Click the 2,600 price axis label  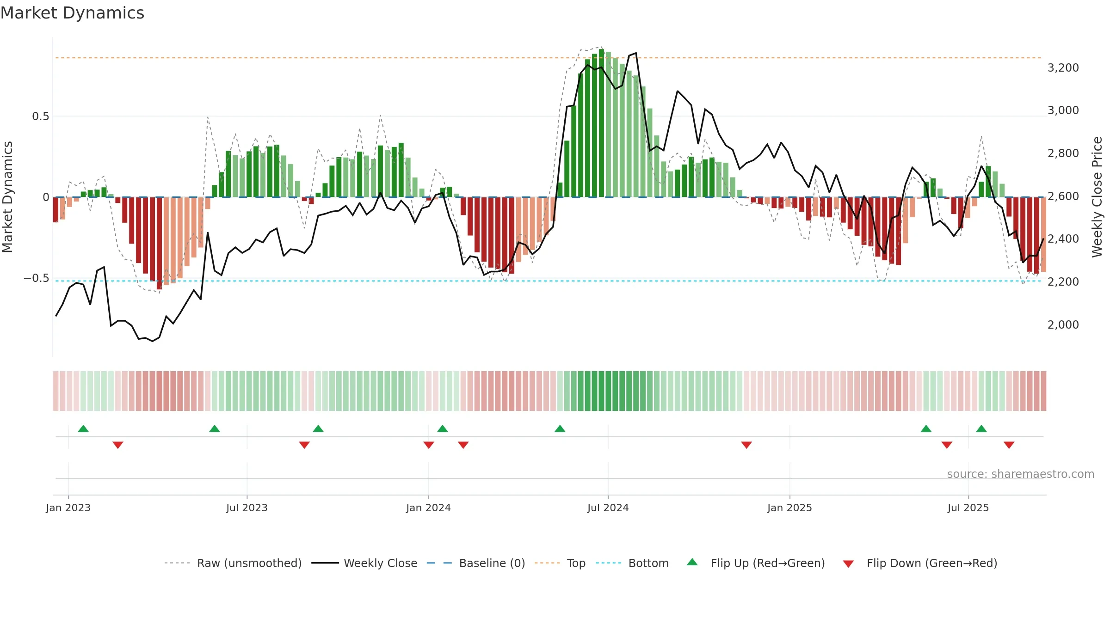click(1063, 196)
